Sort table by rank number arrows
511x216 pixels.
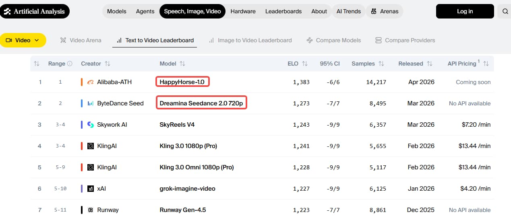point(37,64)
